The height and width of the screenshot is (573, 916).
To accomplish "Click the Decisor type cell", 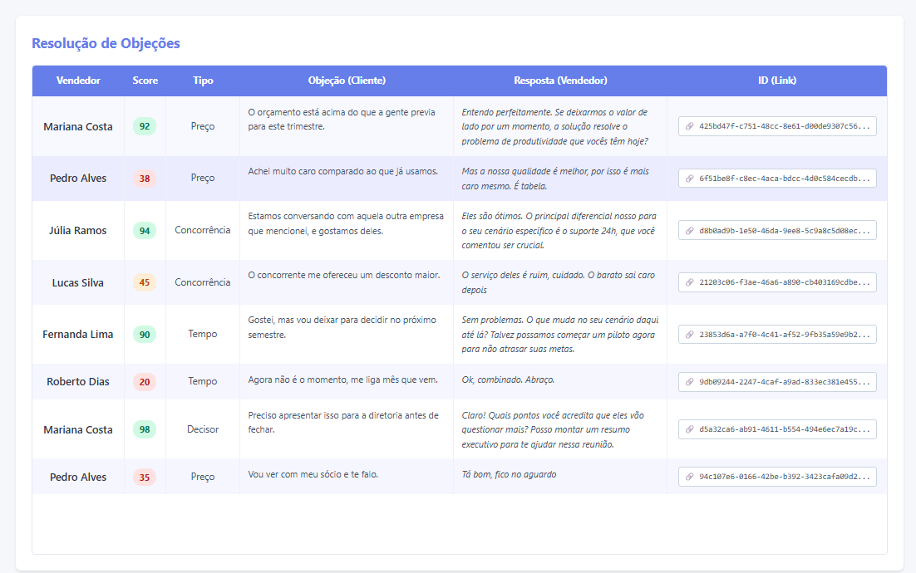I will coord(203,429).
